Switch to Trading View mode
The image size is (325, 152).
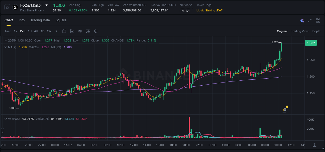click(300, 31)
